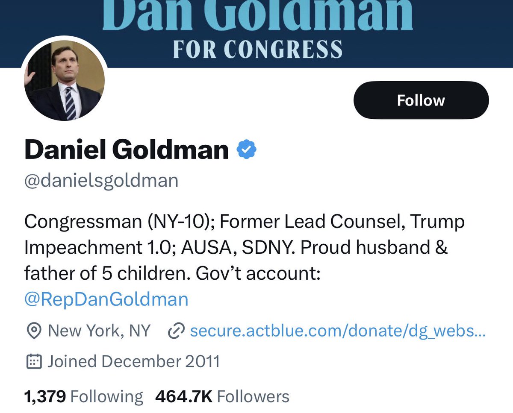This screenshot has height=413, width=513.
Task: Click the blue verified badge
Action: coord(246,150)
